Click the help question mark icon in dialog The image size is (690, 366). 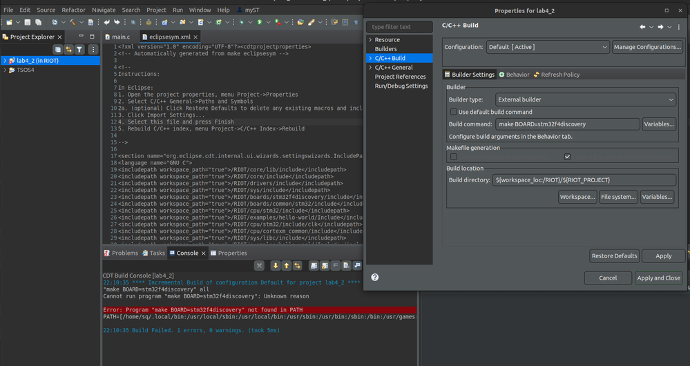click(374, 278)
